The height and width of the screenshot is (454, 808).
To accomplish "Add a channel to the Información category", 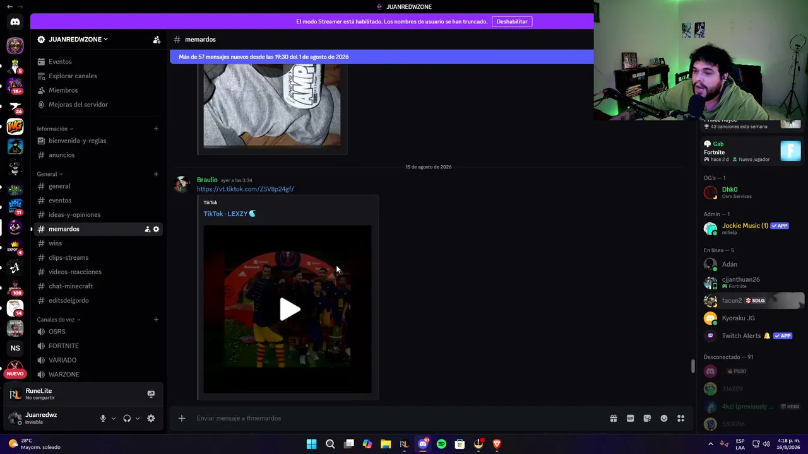I will pos(156,129).
